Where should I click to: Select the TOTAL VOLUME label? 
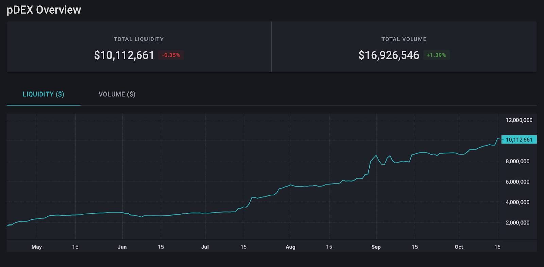404,39
